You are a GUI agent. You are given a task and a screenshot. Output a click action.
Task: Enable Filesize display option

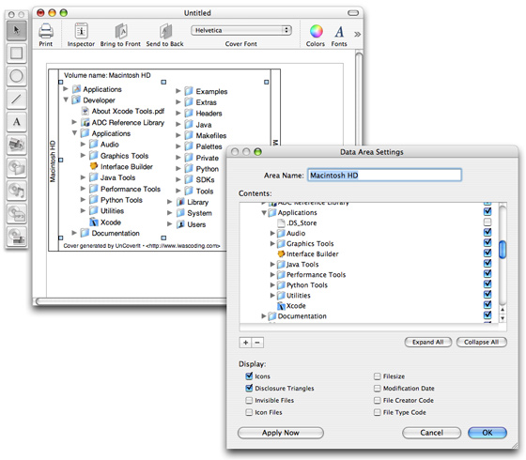tap(377, 376)
